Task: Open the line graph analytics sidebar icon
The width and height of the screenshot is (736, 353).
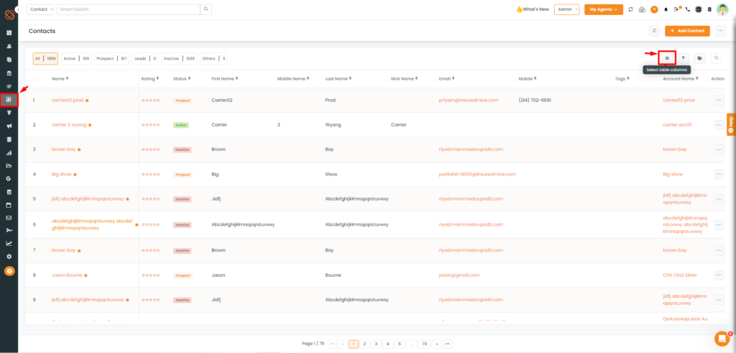Action: 9,244
